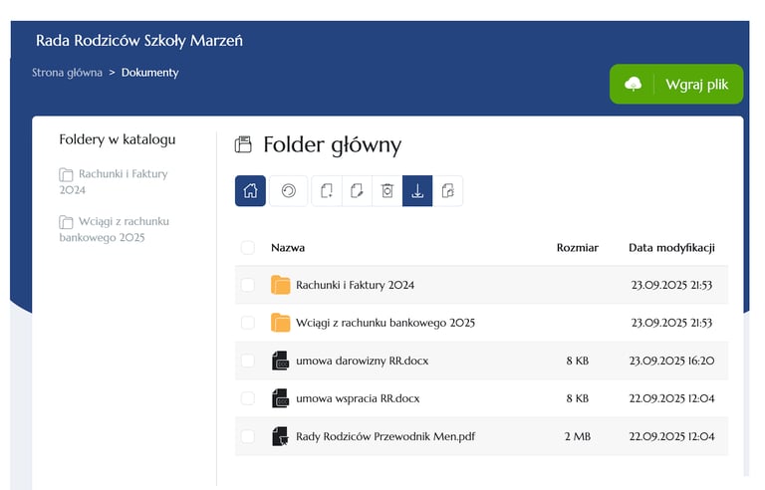Rename item using page-with-pencil icon

click(x=357, y=190)
